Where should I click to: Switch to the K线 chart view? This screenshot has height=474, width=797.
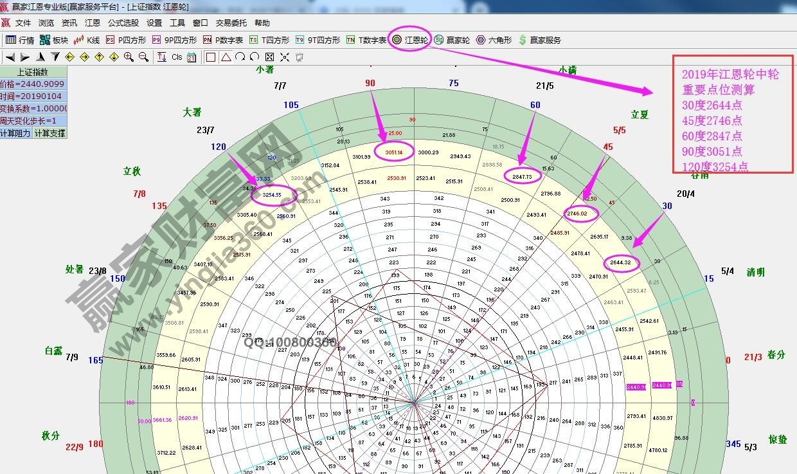87,40
